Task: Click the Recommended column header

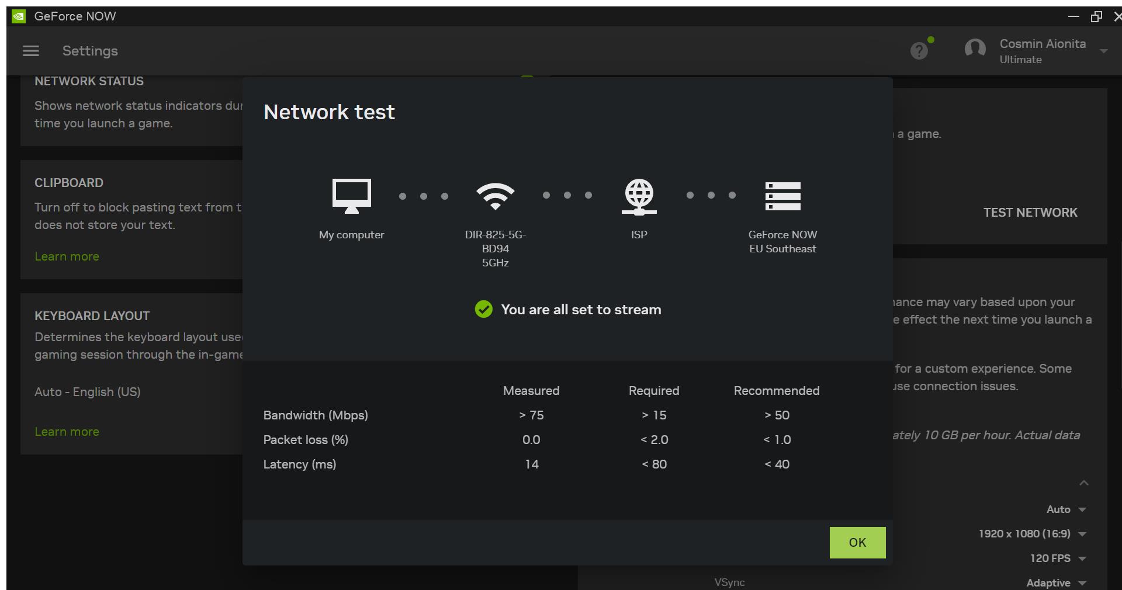Action: (777, 391)
